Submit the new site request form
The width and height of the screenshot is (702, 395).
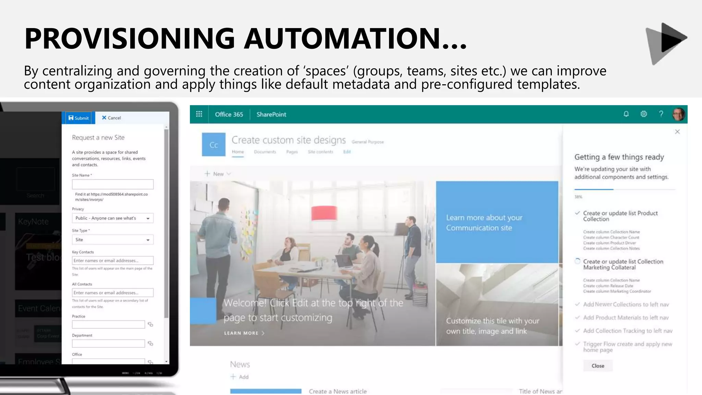point(78,118)
